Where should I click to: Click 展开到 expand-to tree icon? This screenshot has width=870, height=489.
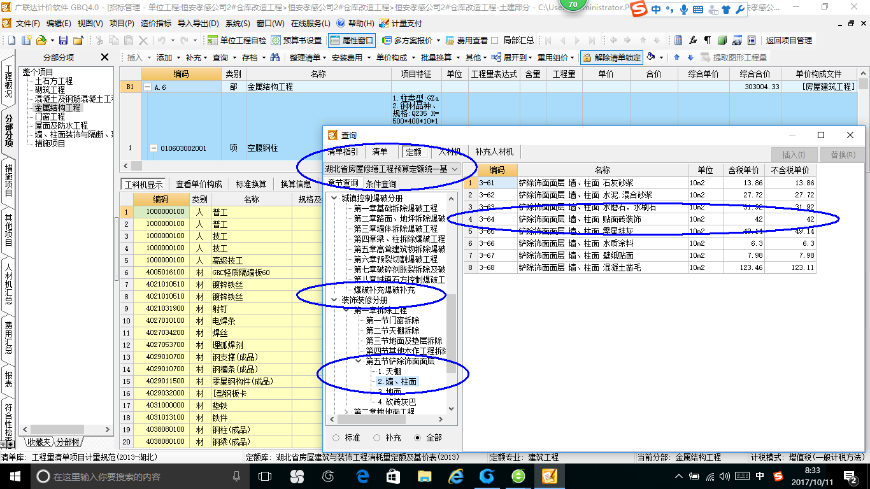point(497,57)
